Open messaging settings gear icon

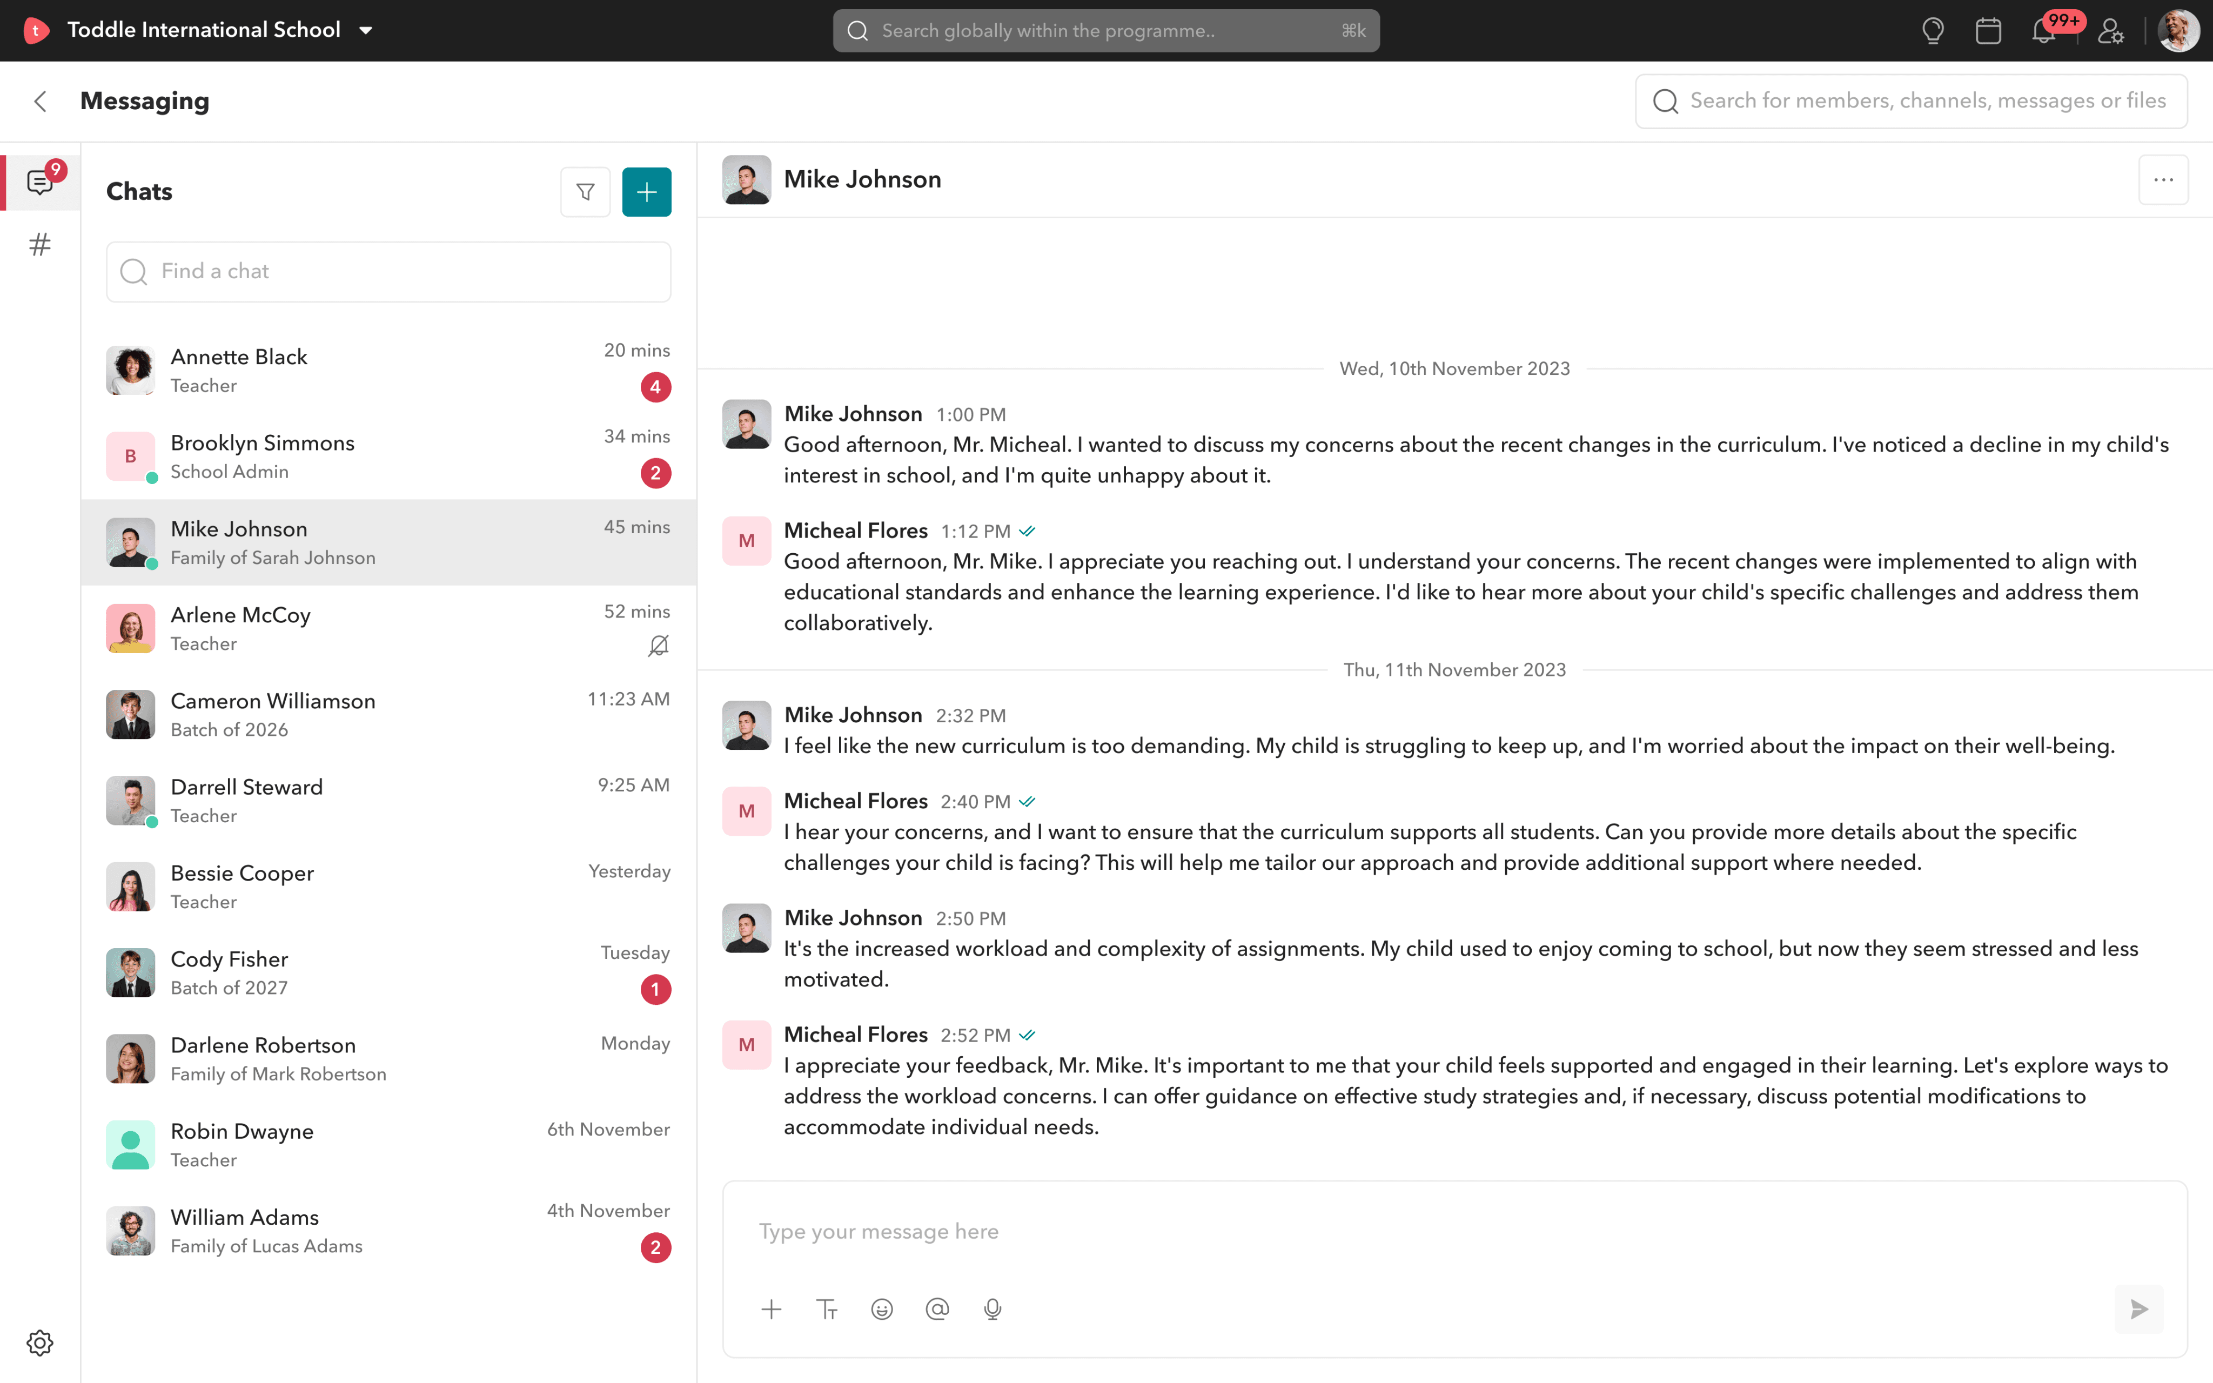point(39,1342)
